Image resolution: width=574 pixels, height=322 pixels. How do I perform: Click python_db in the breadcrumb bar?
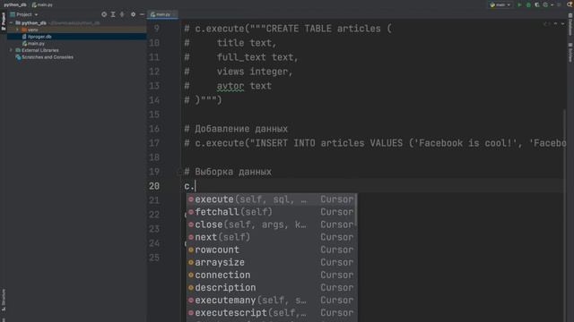[15, 4]
